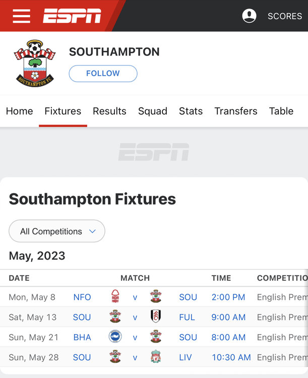Click Brighton crest in May 21 match

(115, 337)
